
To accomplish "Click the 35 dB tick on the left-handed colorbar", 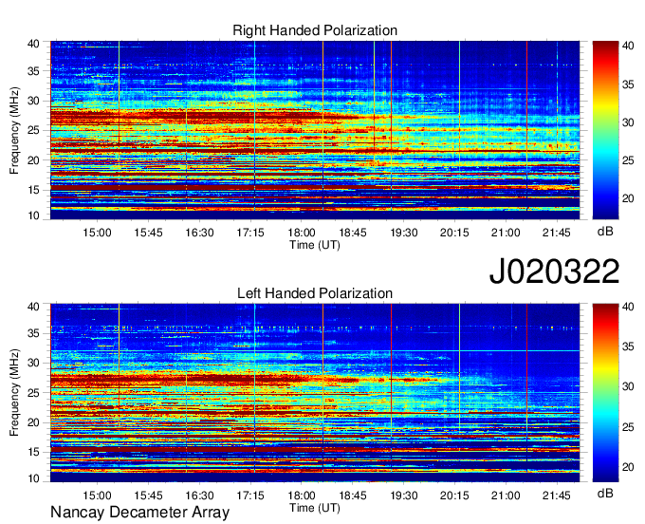I will click(x=628, y=346).
